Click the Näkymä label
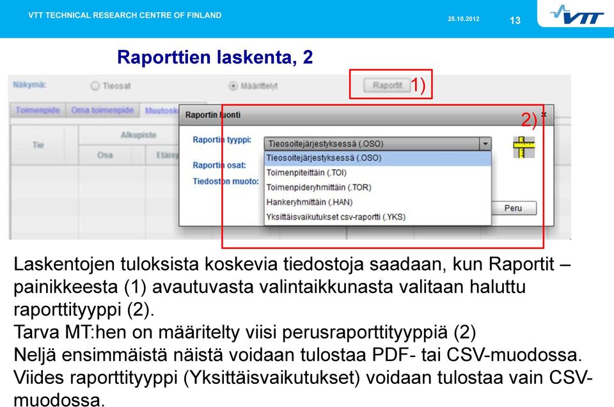Image resolution: width=614 pixels, height=407 pixels. [29, 84]
